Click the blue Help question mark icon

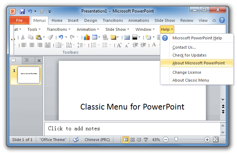(222, 20)
